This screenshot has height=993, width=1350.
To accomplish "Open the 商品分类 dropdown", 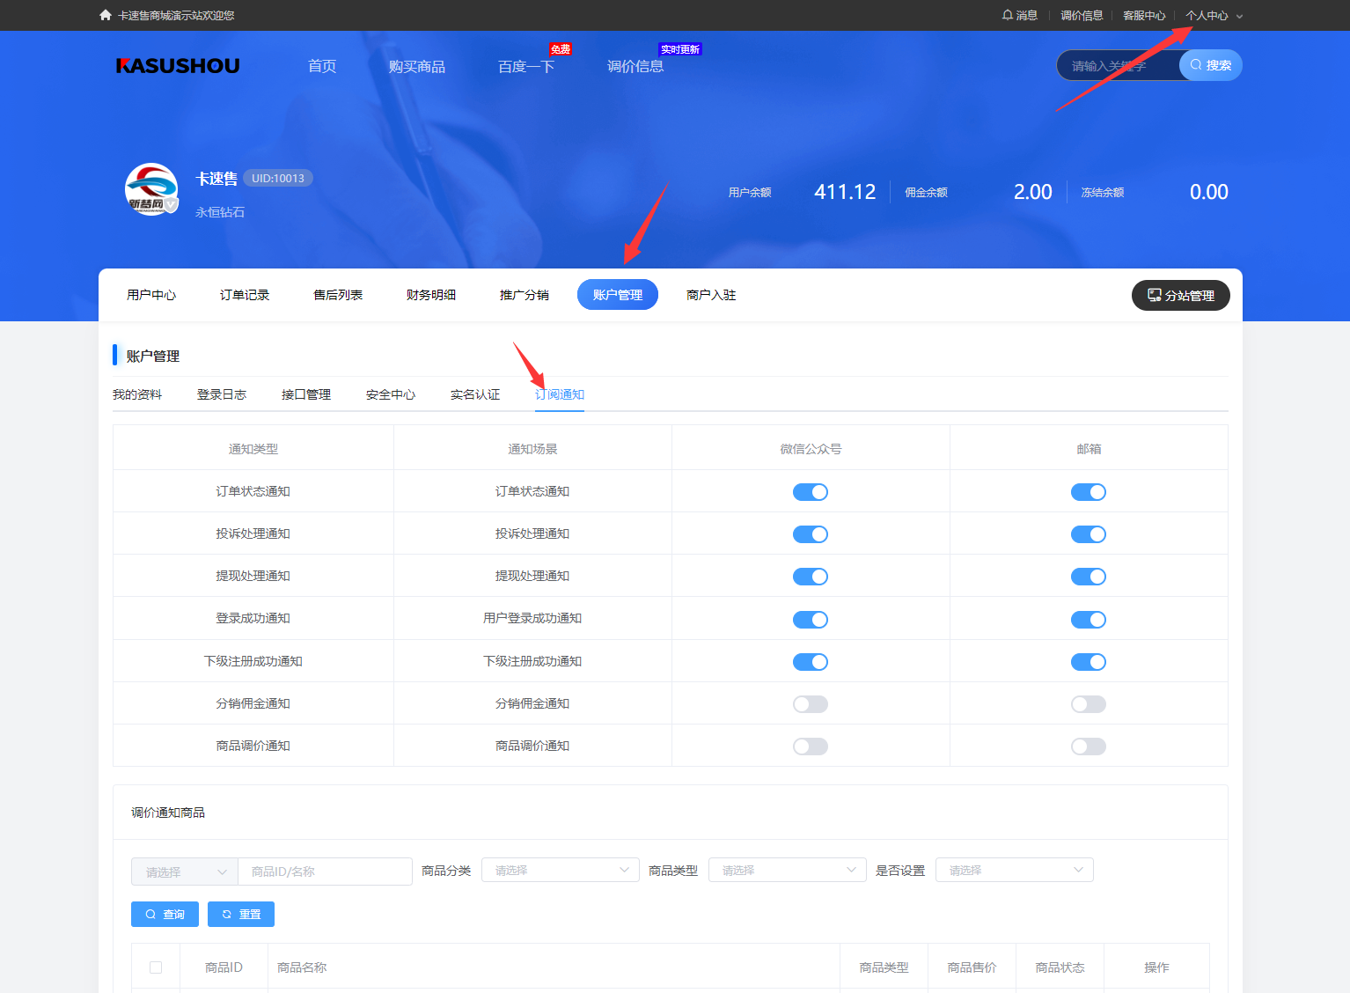I will point(561,870).
